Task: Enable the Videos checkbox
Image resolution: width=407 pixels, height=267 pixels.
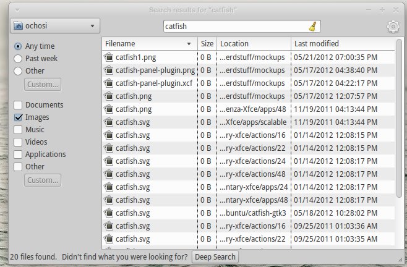Action: (18, 142)
